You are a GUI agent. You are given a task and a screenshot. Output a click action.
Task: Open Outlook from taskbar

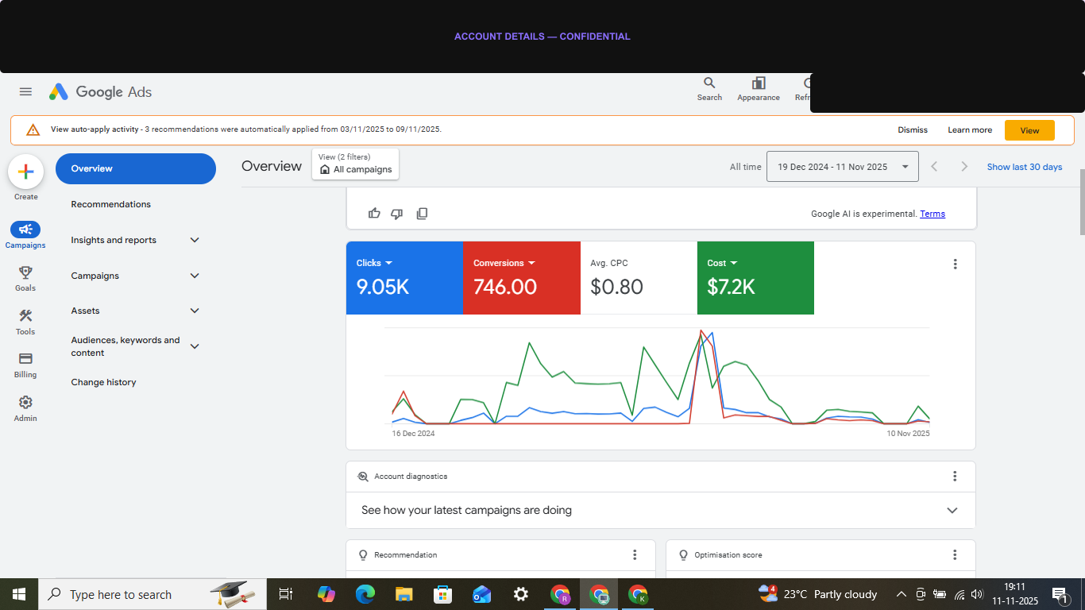(481, 594)
